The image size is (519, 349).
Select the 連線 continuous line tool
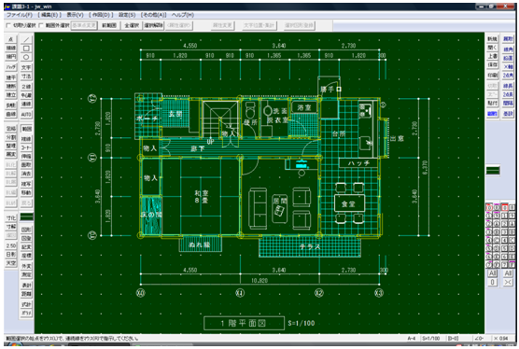[x=26, y=104]
